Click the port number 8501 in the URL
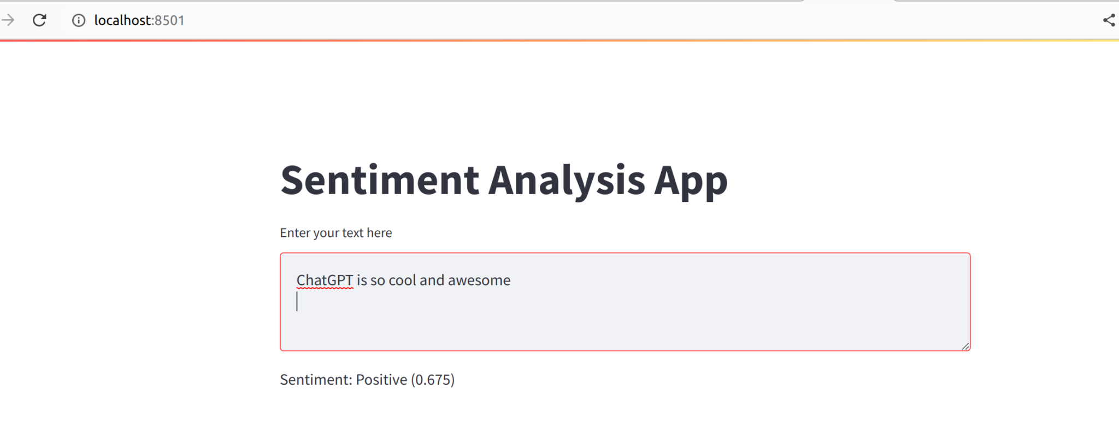The width and height of the screenshot is (1119, 443). [x=169, y=21]
